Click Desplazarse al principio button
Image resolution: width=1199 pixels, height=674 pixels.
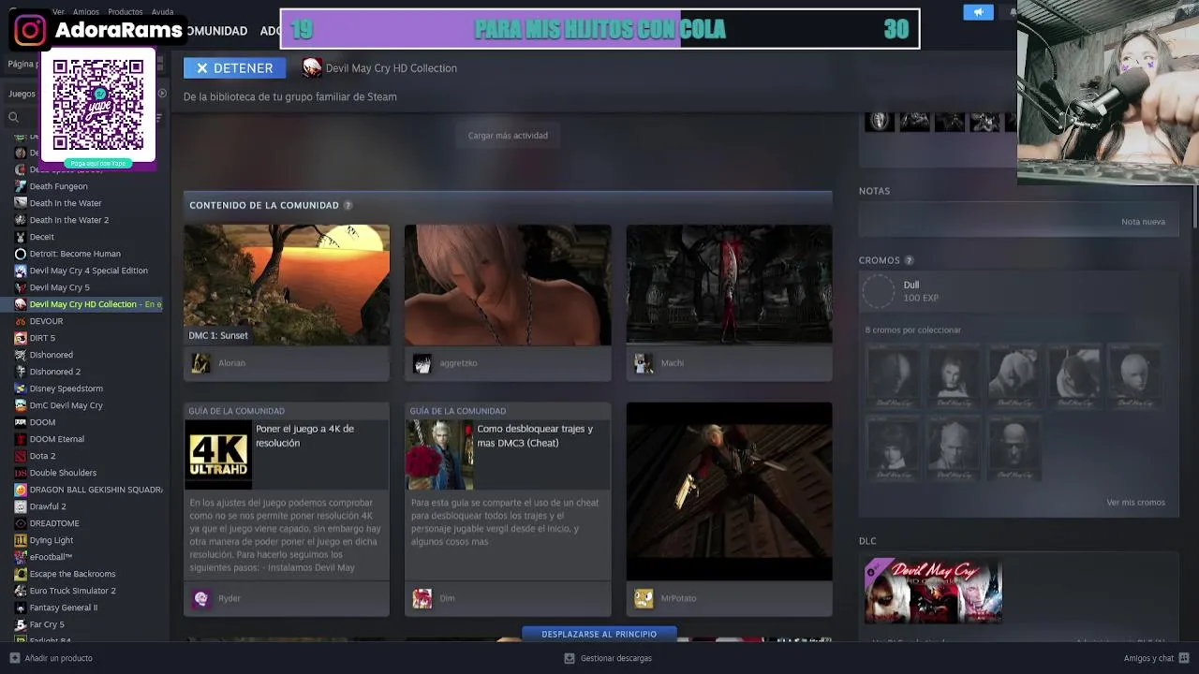point(599,634)
